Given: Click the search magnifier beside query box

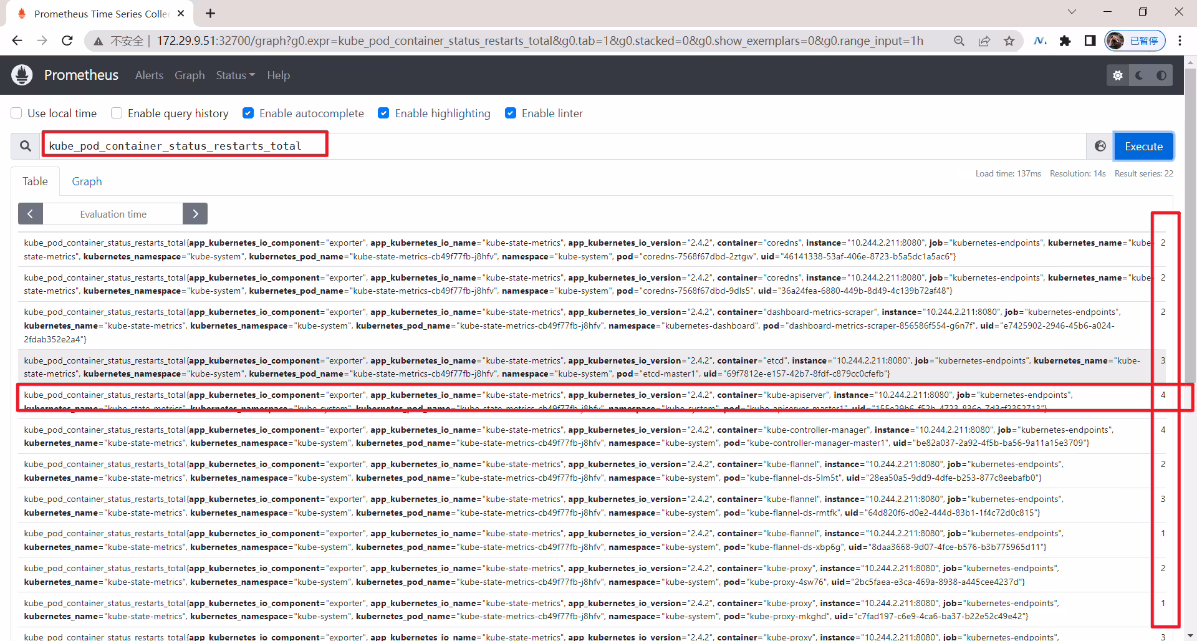Looking at the screenshot, I should pyautogui.click(x=26, y=146).
